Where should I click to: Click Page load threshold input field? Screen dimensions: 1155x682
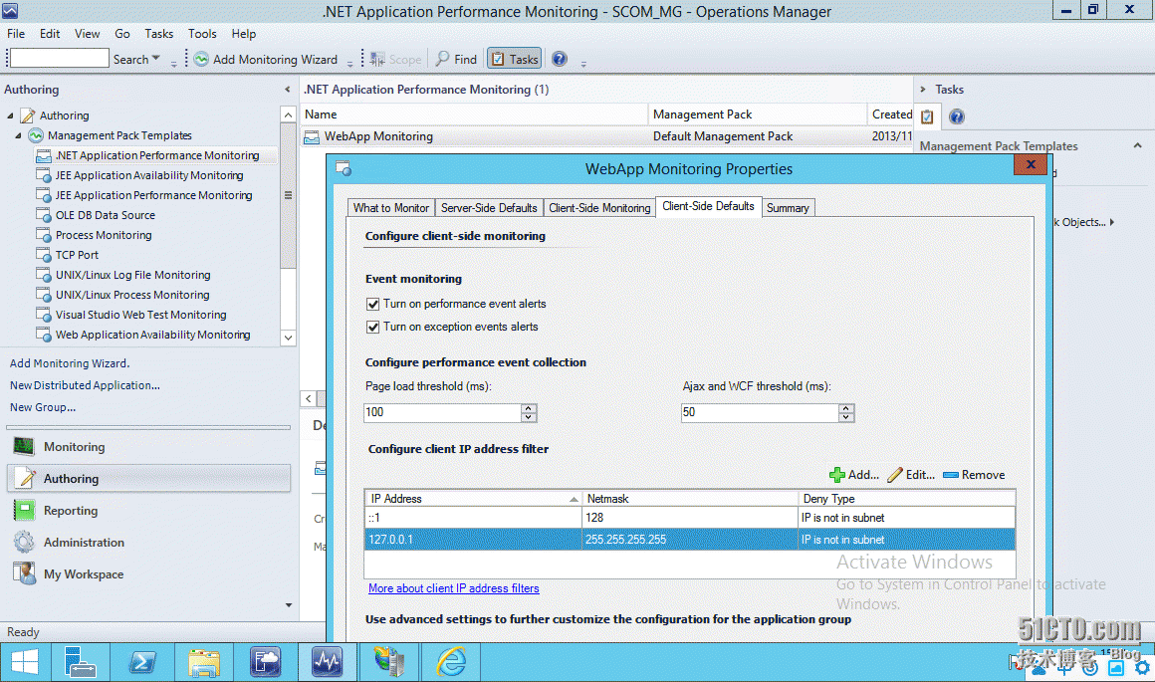coord(443,412)
